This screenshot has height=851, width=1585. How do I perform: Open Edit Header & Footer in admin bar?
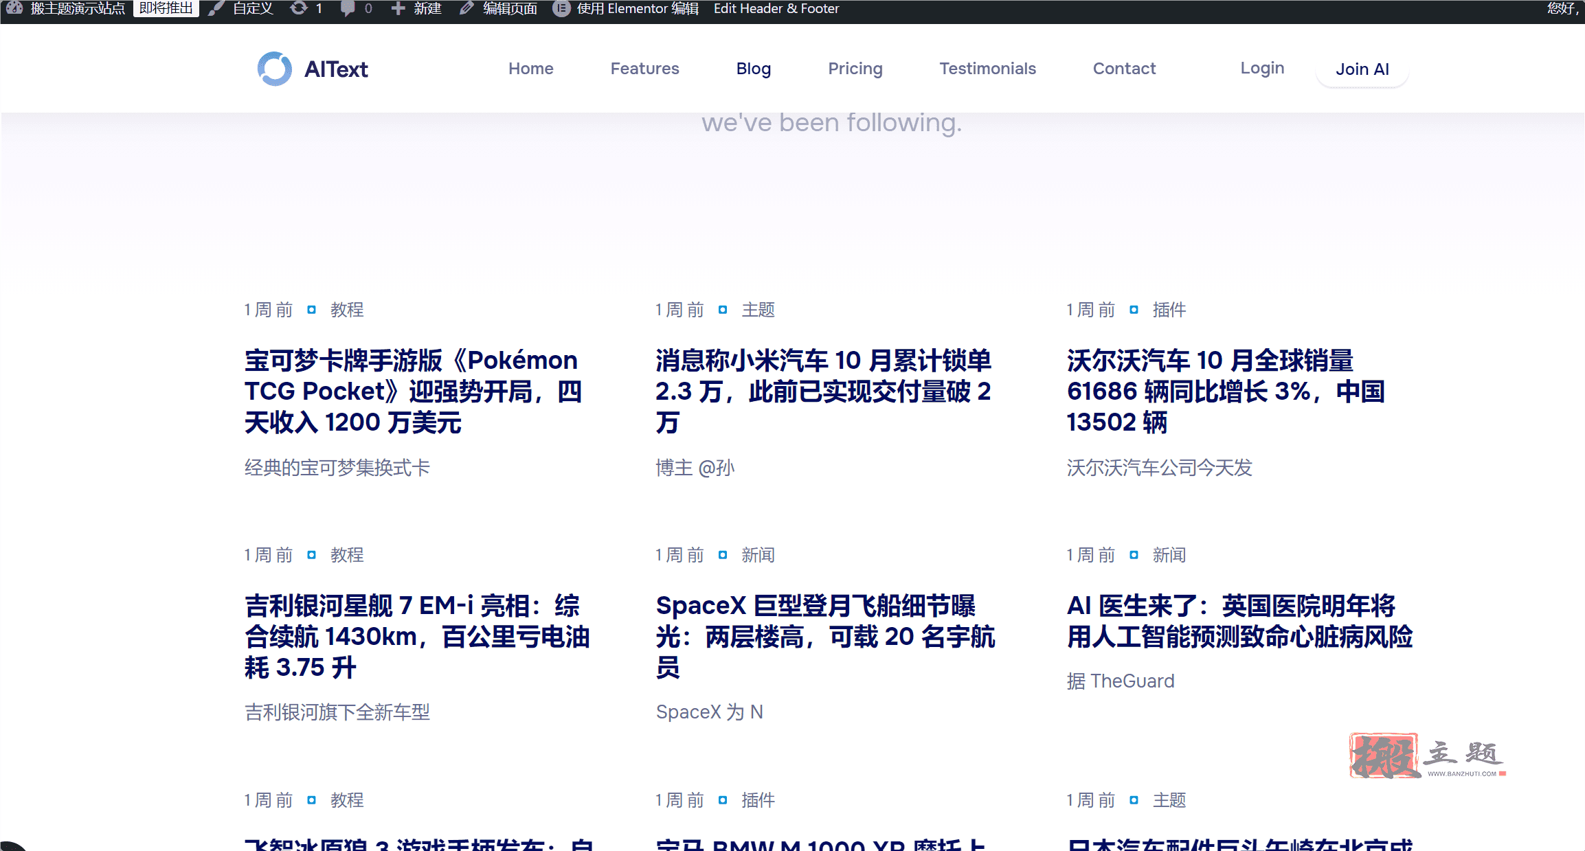pos(776,8)
